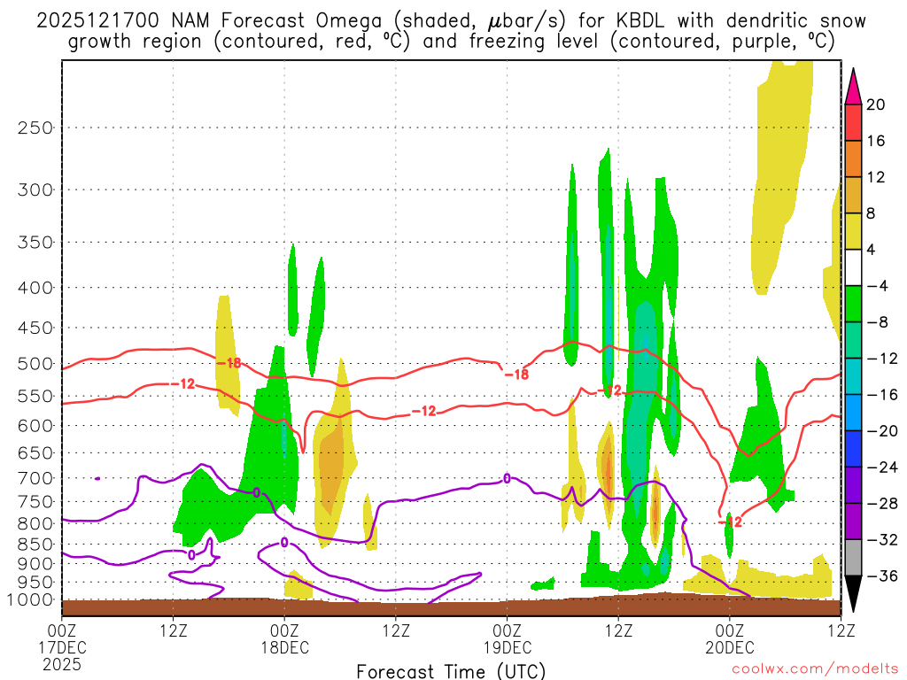Click the purple legend segment between -24 and -28
Image resolution: width=907 pixels, height=680 pixels.
pos(853,485)
